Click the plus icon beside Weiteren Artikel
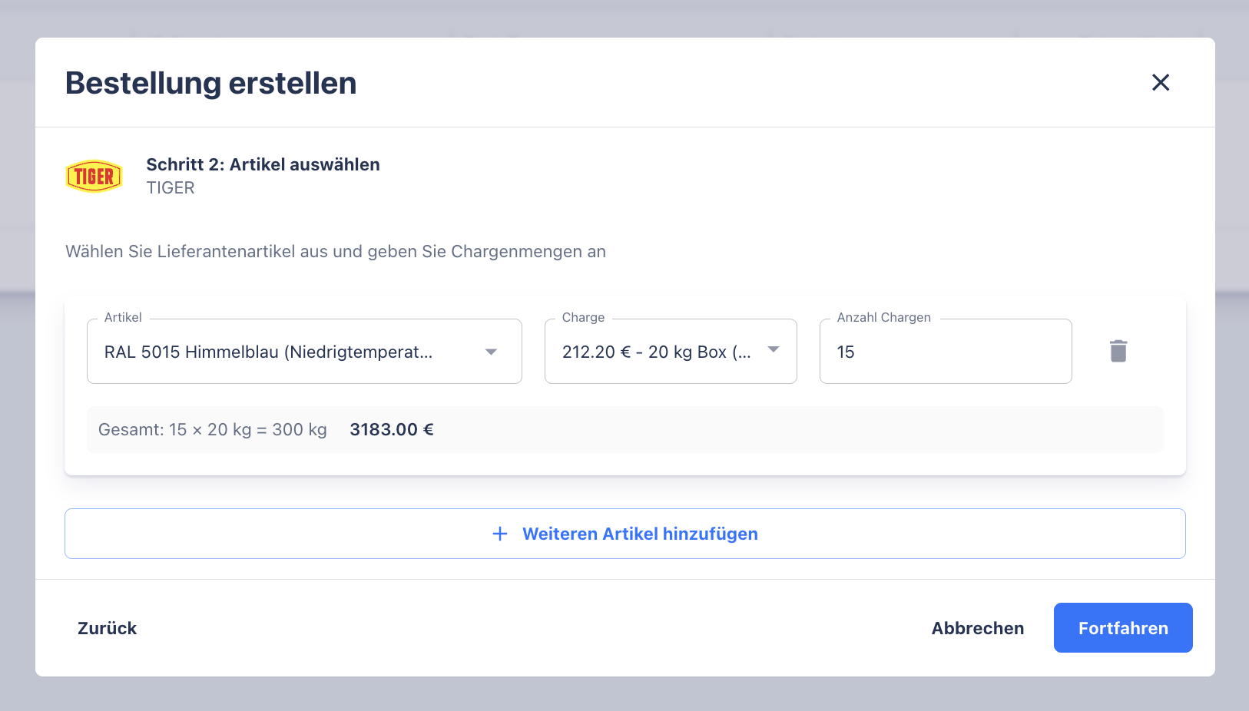1249x711 pixels. [x=500, y=534]
